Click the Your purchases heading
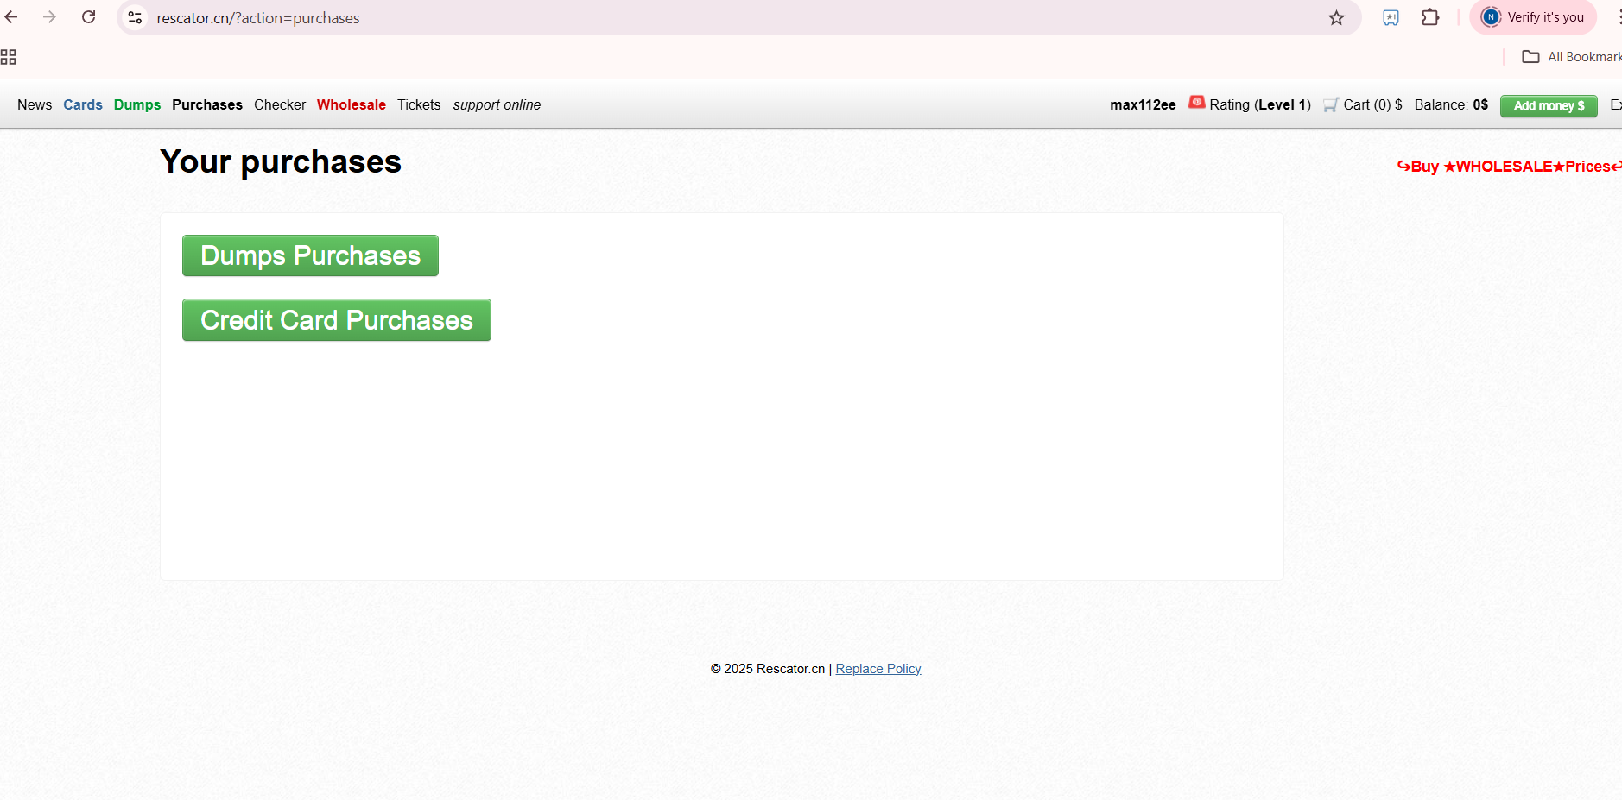 281,162
